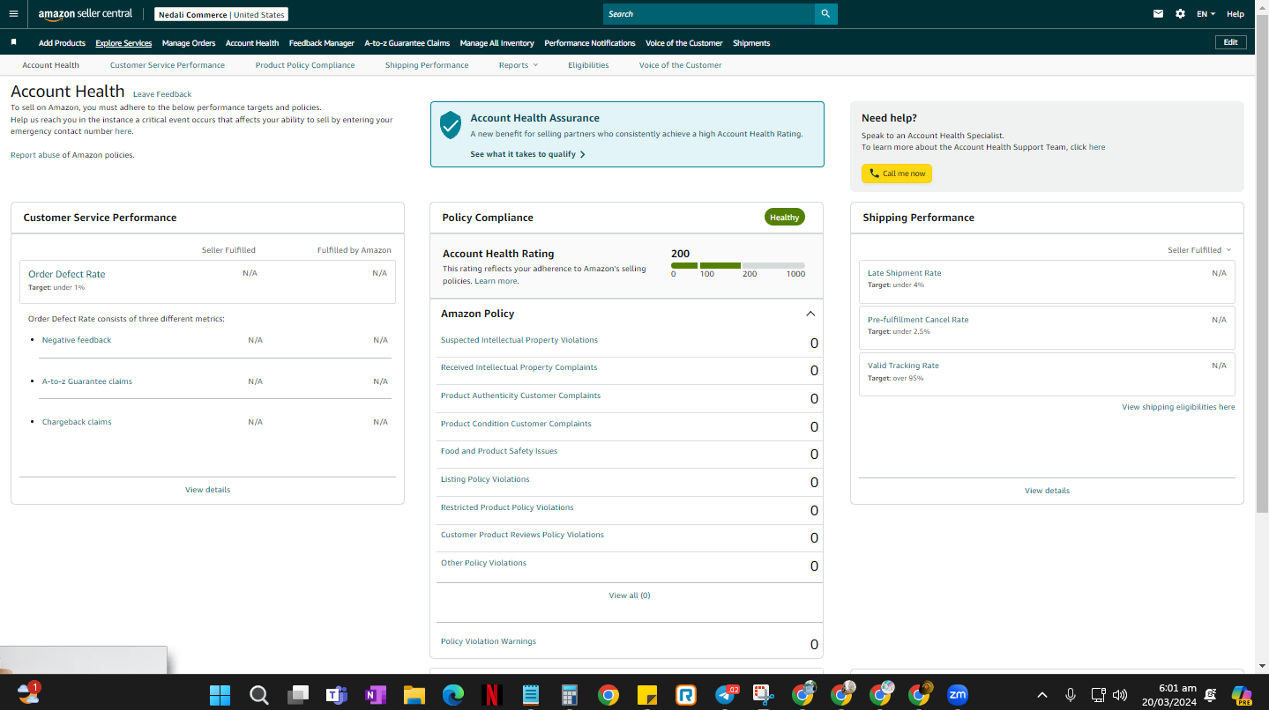Open Netflix from the taskbar
The image size is (1269, 710).
491,695
